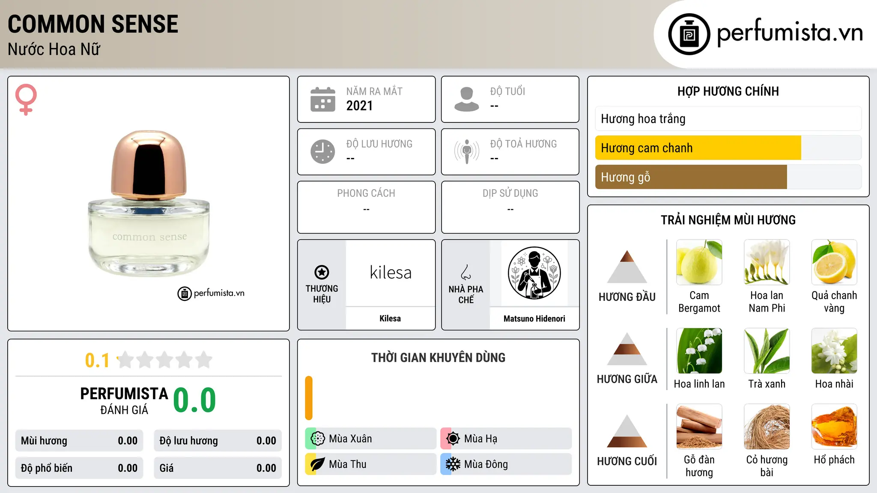Open the Hoa linh lan note image
Viewport: 877px width, 493px height.
click(x=699, y=351)
